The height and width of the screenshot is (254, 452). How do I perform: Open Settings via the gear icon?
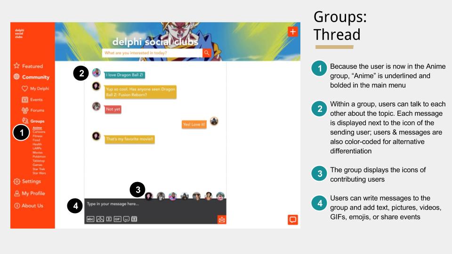coord(17,181)
